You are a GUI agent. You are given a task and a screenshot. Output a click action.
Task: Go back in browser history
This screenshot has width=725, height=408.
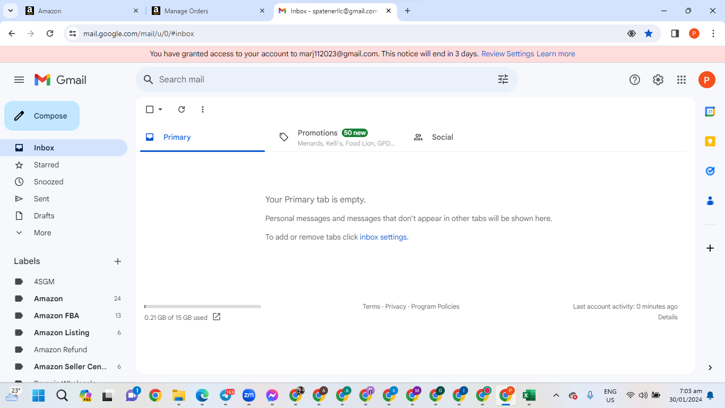[12, 33]
